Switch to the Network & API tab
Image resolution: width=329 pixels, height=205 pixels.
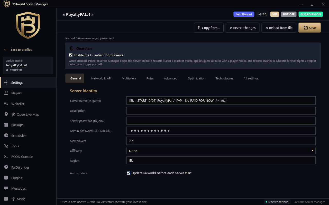pyautogui.click(x=101, y=78)
